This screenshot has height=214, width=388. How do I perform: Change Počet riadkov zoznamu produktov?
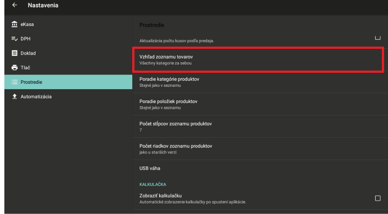click(258, 148)
